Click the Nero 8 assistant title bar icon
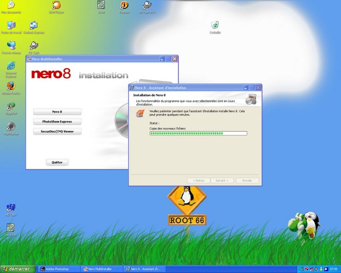 [x=132, y=88]
